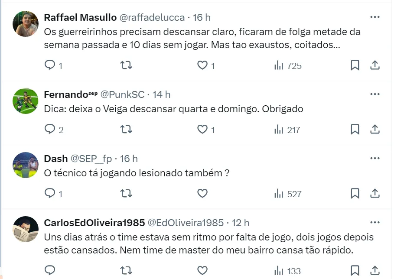The image size is (404, 279).
Task: Like the tweet by Raffael Masullo
Action: pos(202,65)
